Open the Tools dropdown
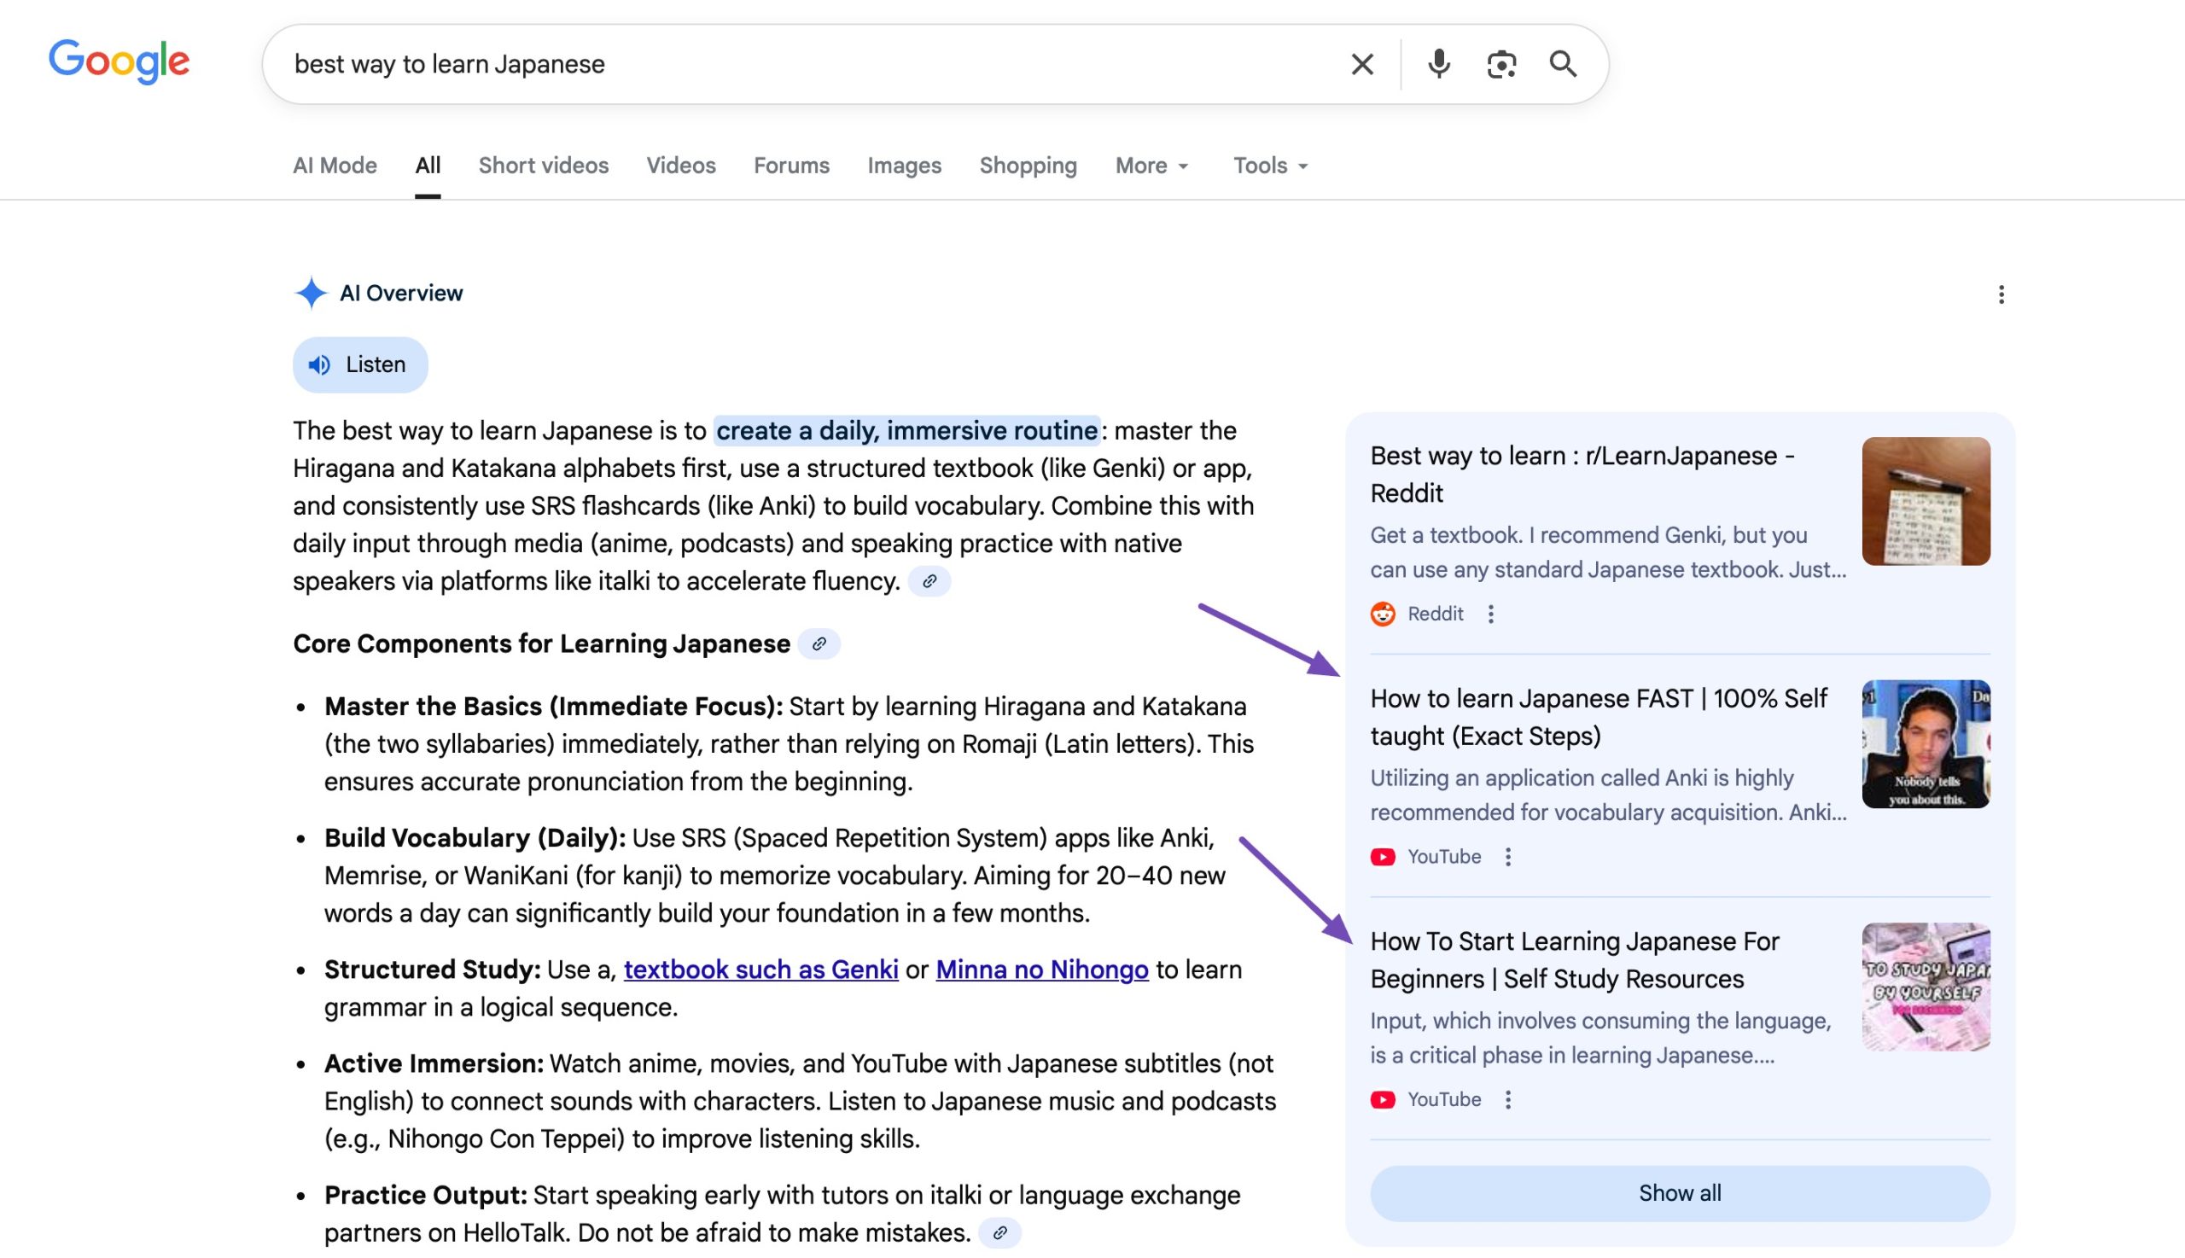The image size is (2185, 1258). [x=1268, y=165]
